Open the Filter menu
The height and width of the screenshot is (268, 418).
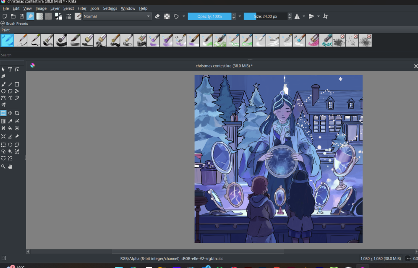(82, 8)
